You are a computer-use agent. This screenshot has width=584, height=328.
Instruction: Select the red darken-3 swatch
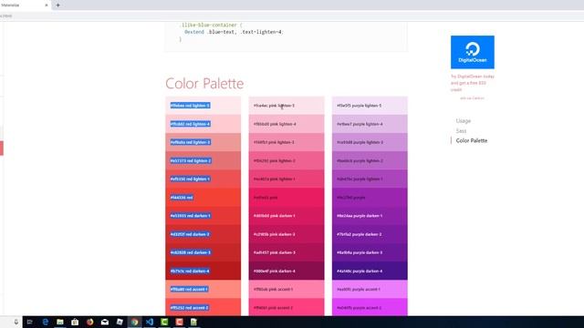pyautogui.click(x=203, y=252)
